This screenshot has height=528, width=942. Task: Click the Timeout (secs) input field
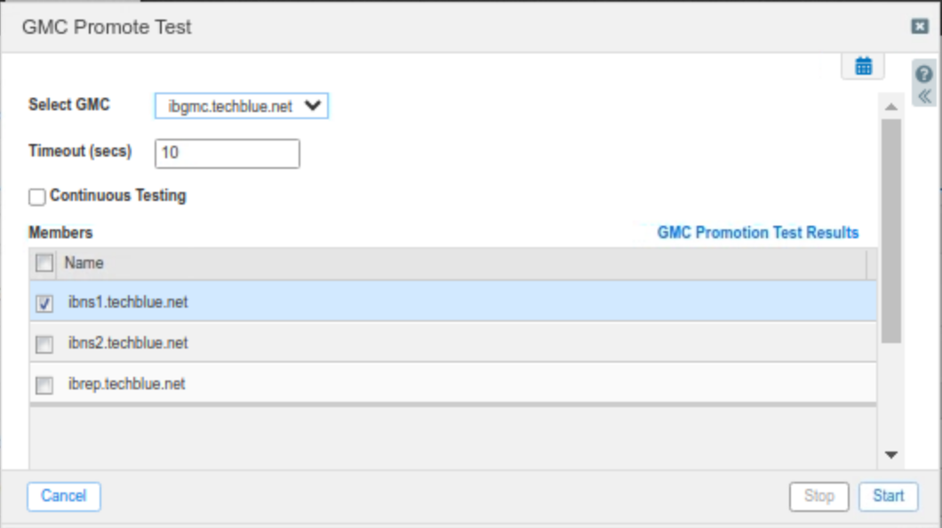(228, 153)
